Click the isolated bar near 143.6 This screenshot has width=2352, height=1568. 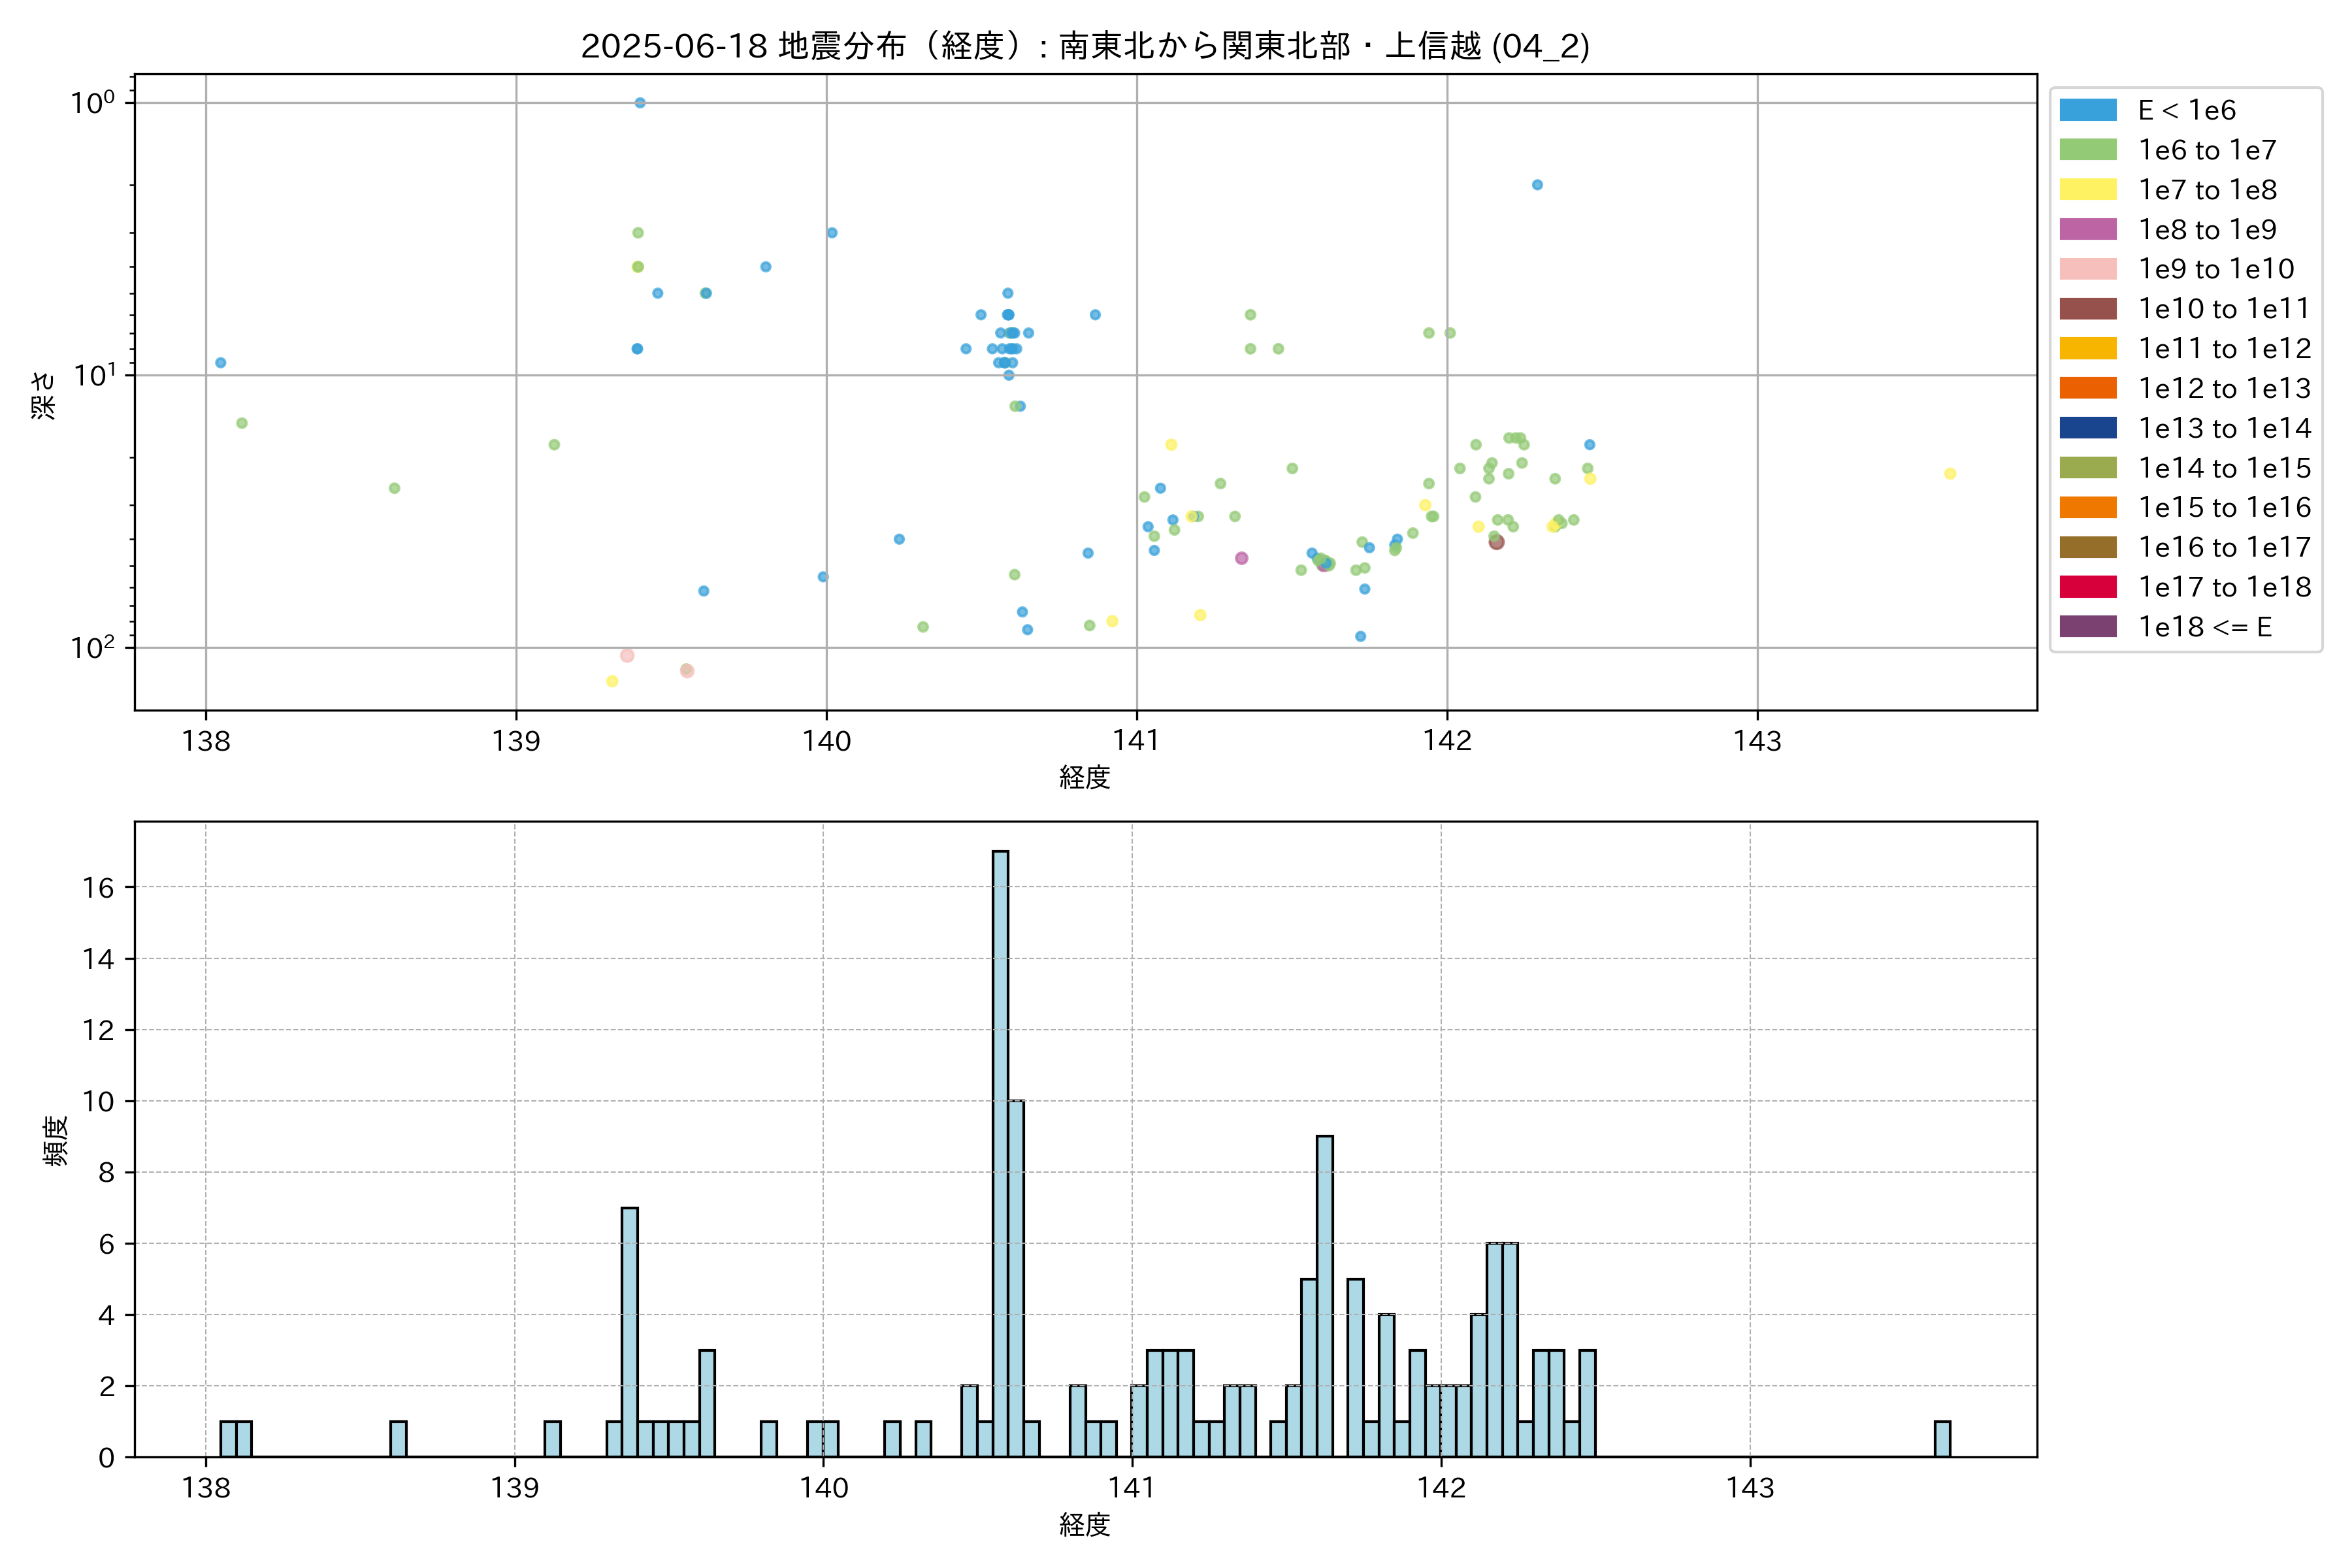[x=1942, y=1439]
